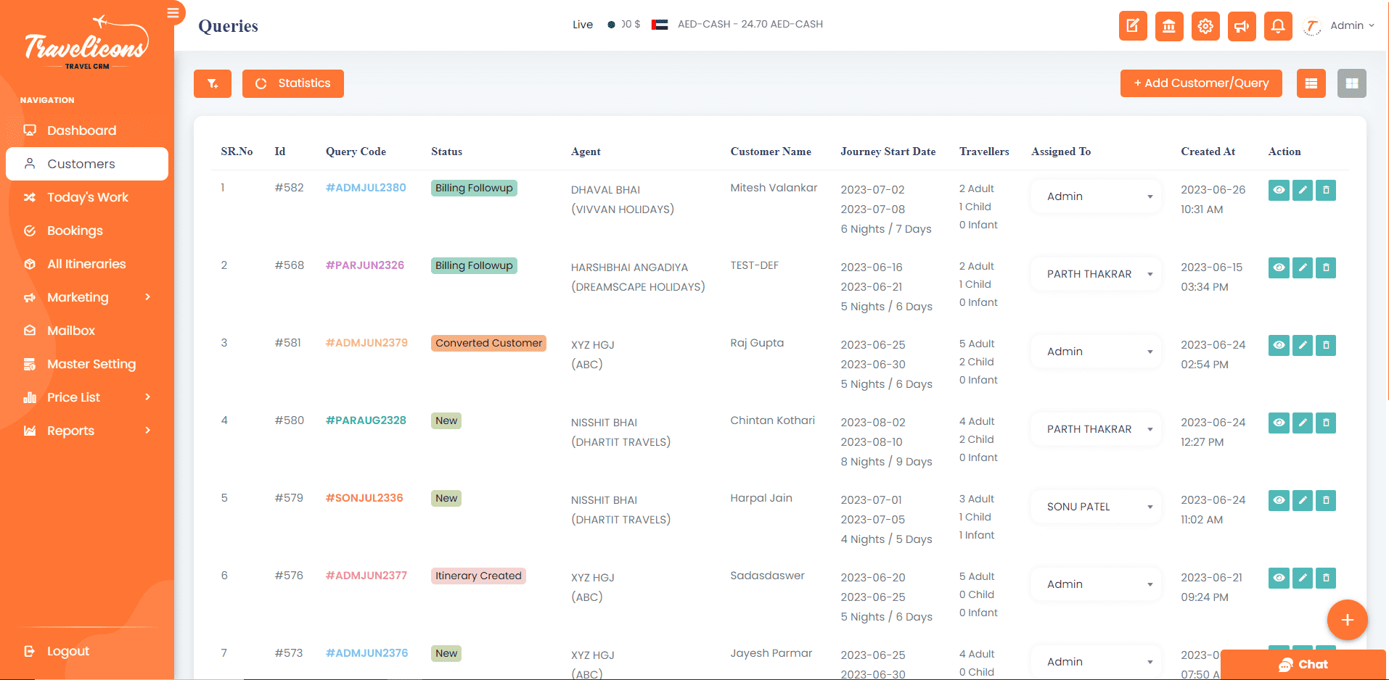Open Assigned To dropdown for Chintan Kothari
1389x680 pixels.
pos(1096,429)
